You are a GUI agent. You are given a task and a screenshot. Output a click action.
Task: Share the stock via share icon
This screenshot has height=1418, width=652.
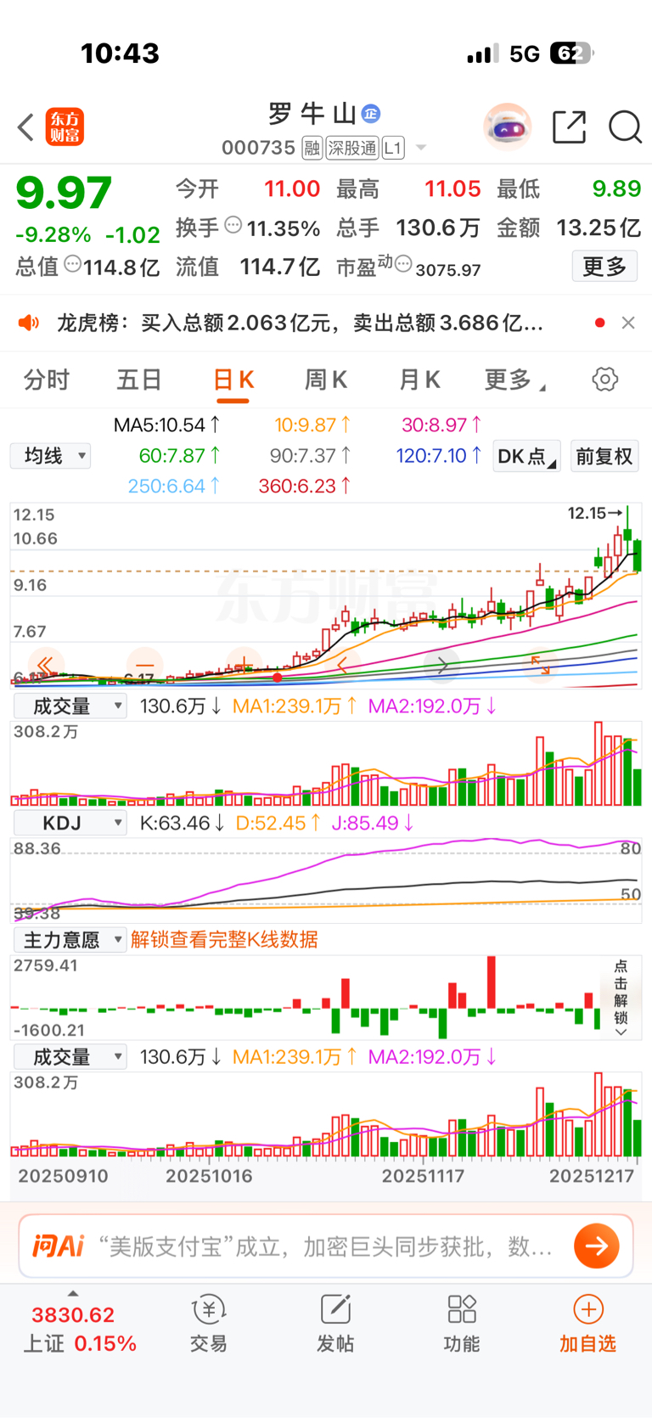[x=569, y=127]
